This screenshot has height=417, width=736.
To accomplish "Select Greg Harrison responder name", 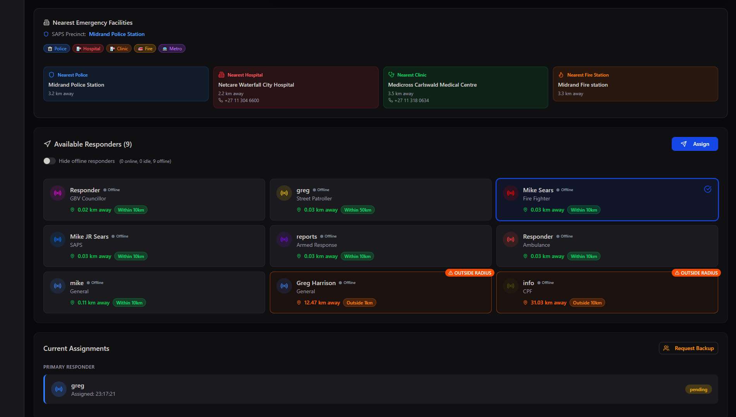I will tap(316, 283).
